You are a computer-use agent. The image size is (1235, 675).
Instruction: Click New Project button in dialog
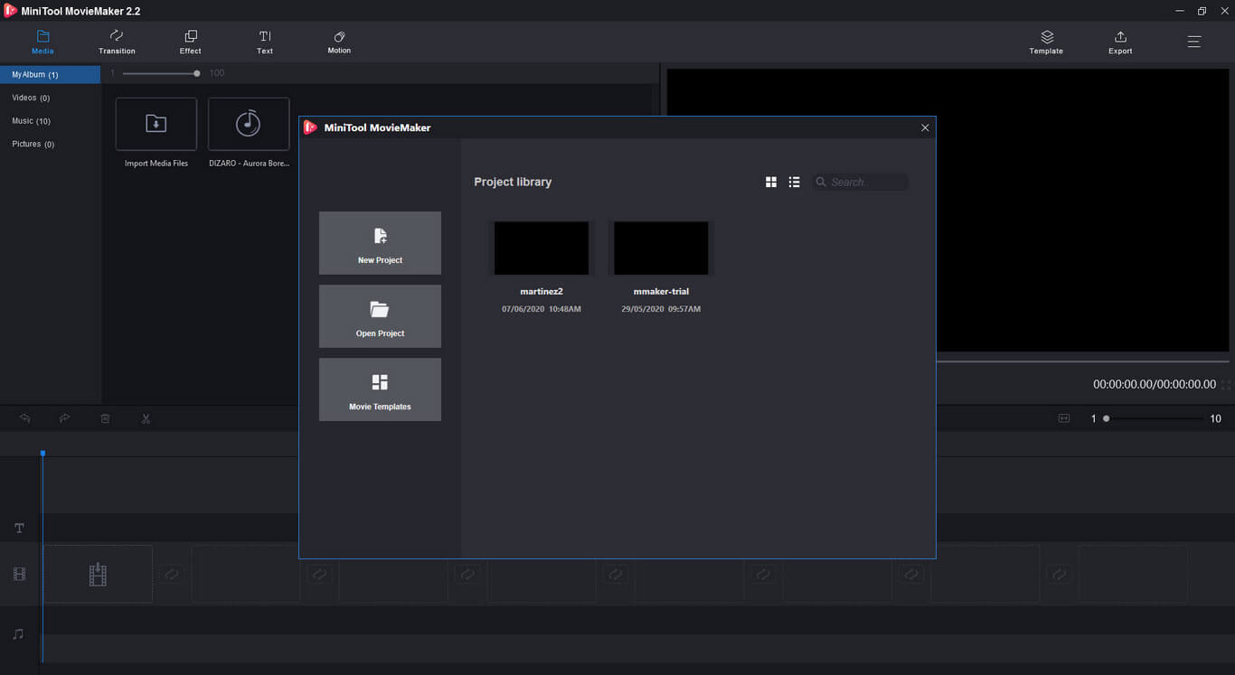(380, 243)
